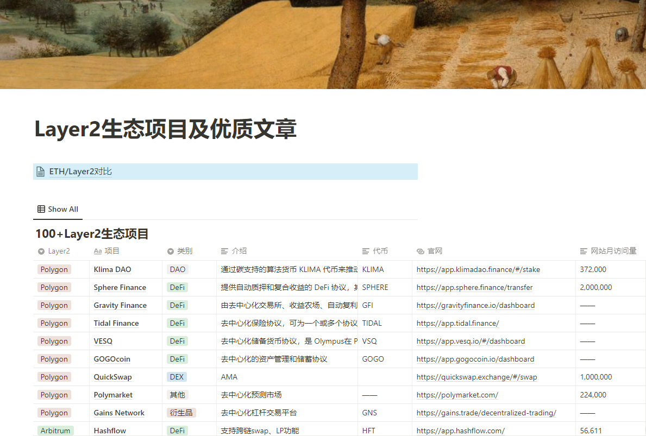646x436 pixels.
Task: Select the 衍生品 tag for Gains Network
Action: tap(181, 413)
